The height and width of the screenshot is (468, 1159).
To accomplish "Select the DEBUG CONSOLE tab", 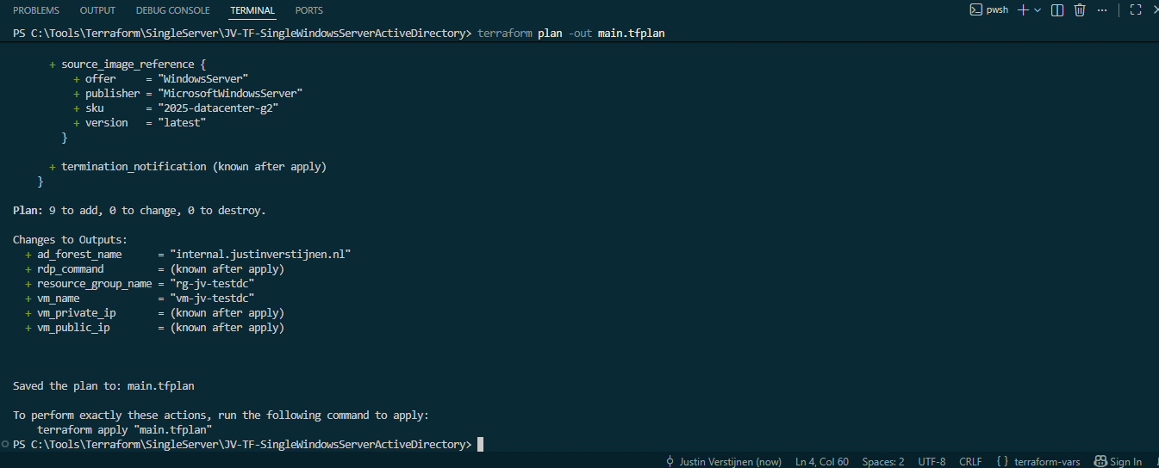I will [x=172, y=10].
